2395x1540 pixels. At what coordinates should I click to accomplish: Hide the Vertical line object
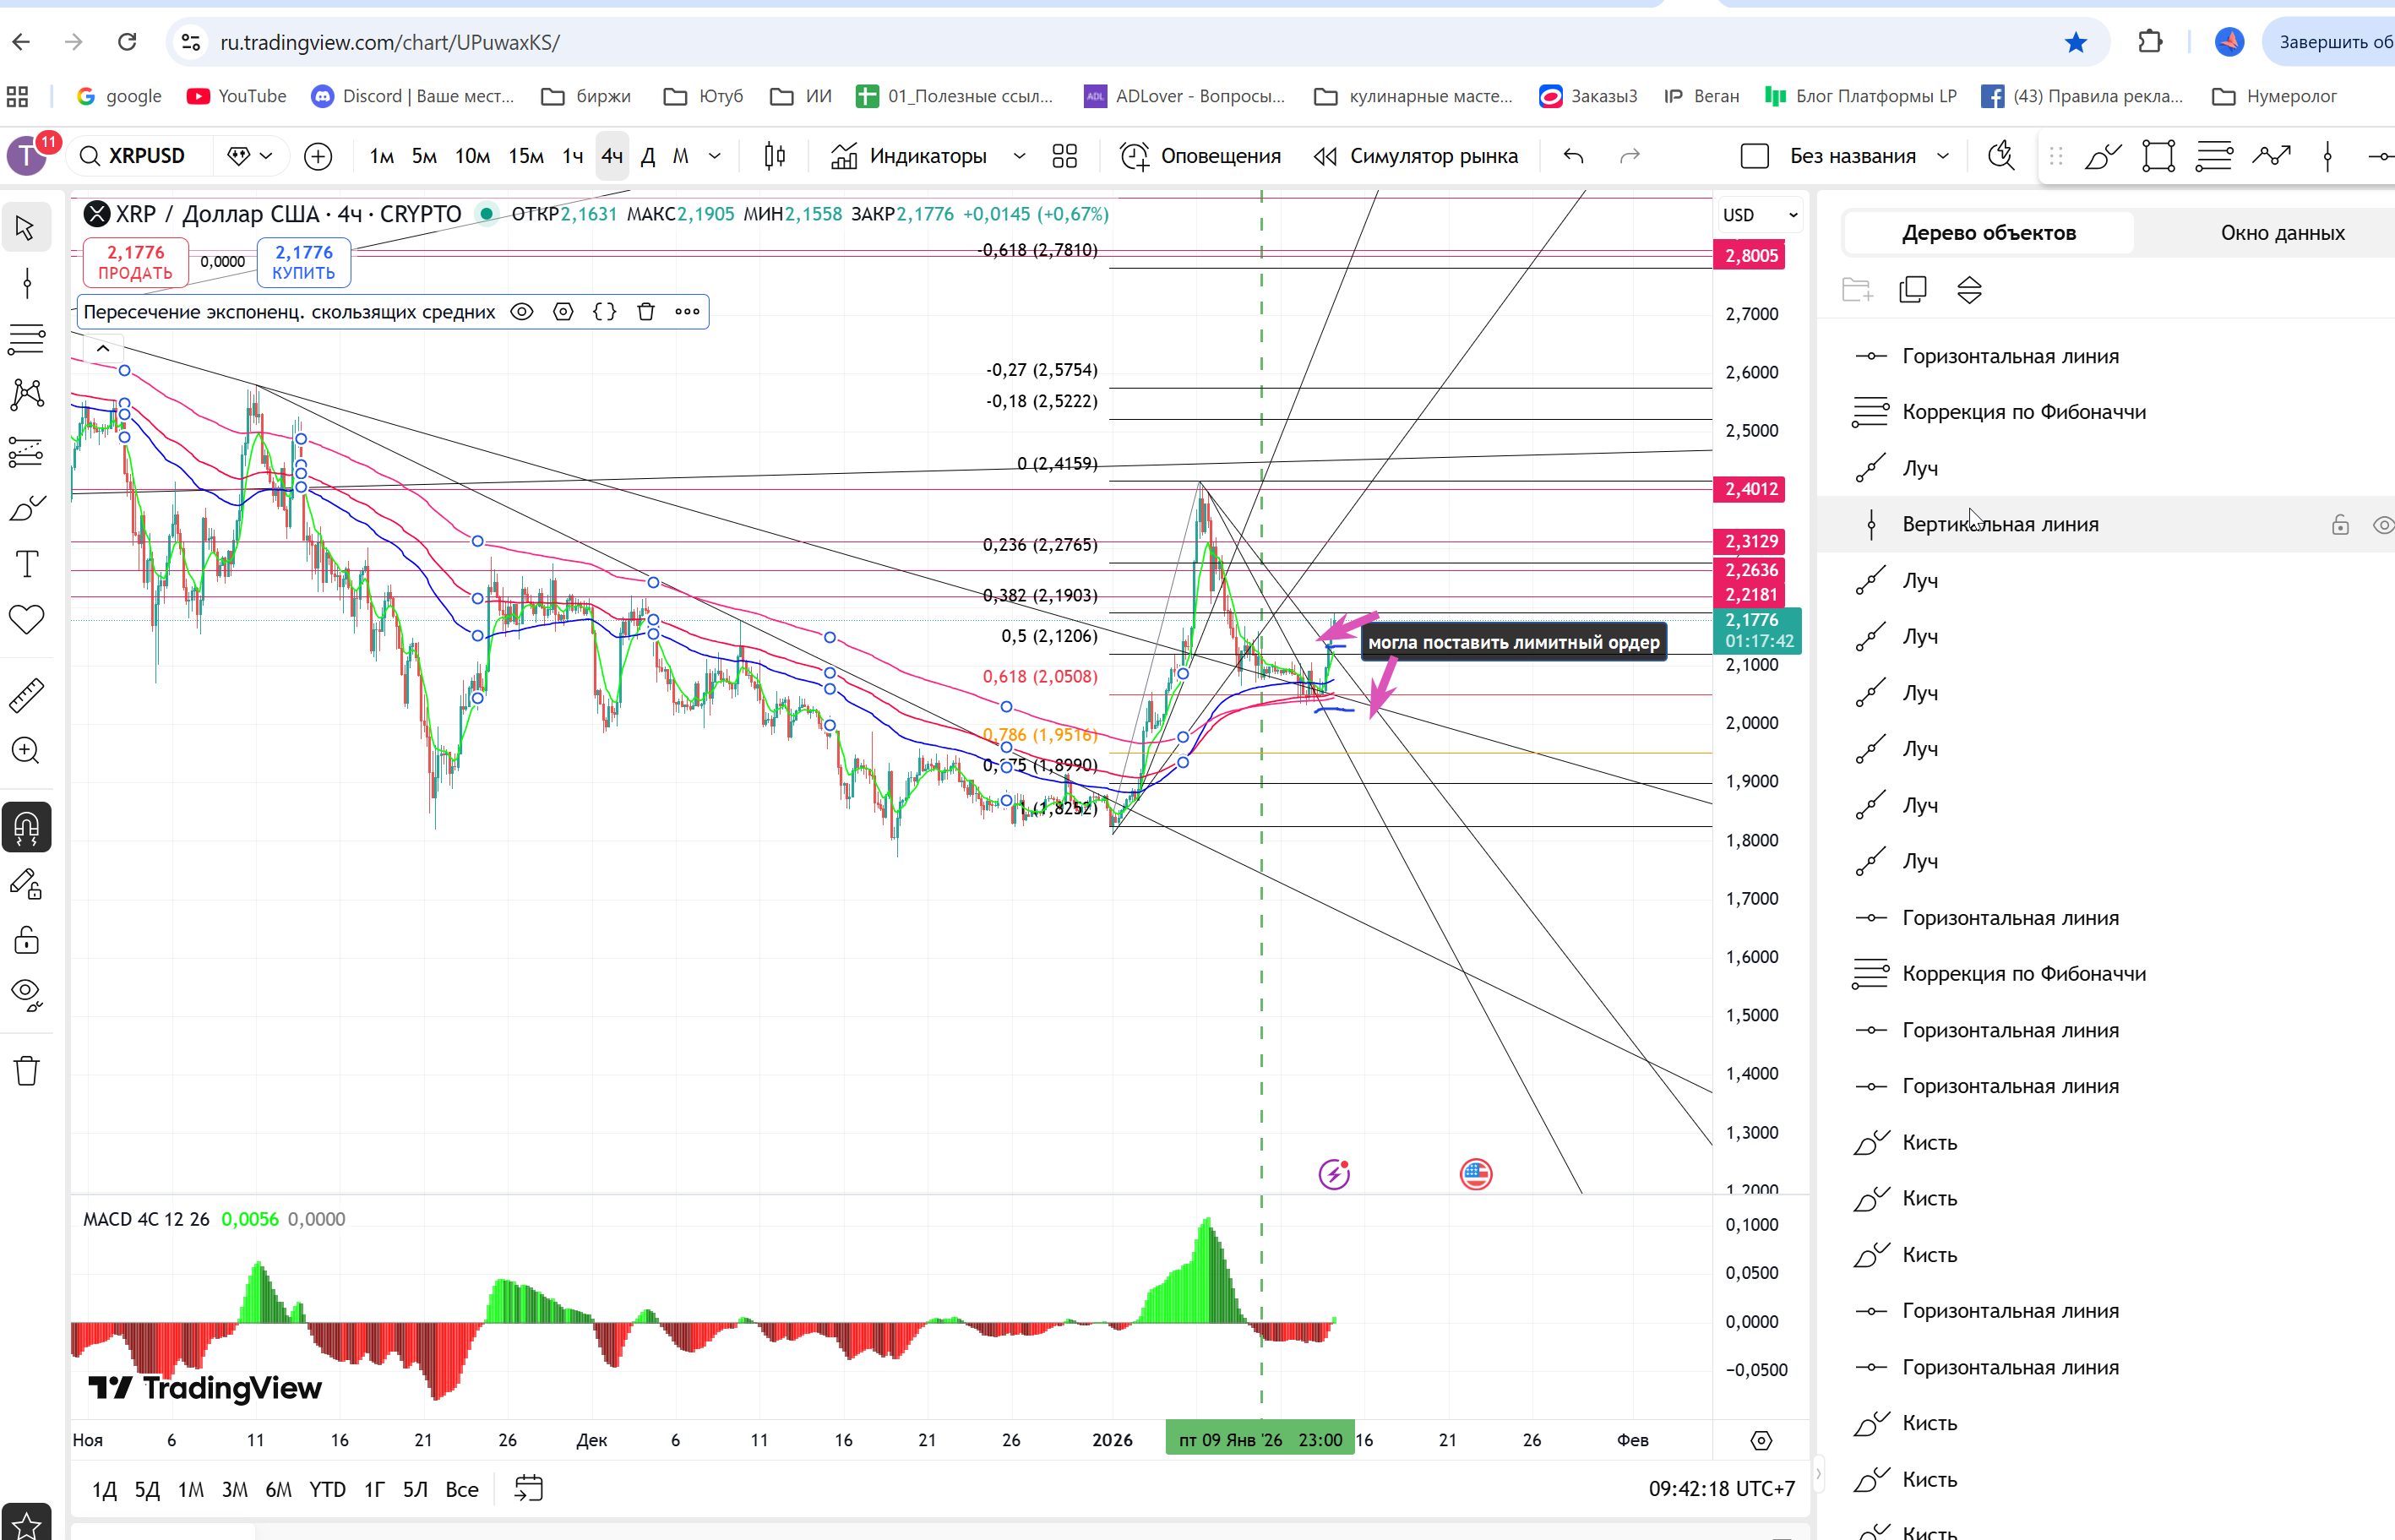(x=2383, y=525)
